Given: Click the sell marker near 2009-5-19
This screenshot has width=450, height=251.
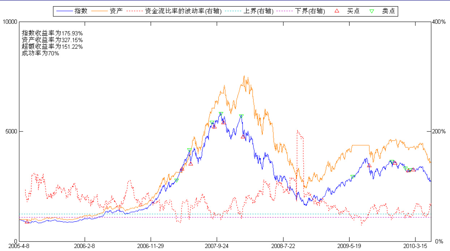Looking at the screenshot, I should click(x=353, y=177).
